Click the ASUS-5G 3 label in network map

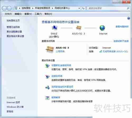pos(78,34)
